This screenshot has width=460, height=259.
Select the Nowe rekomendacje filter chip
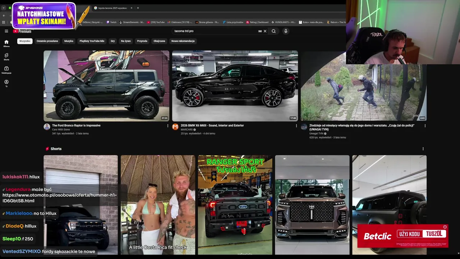coord(183,41)
